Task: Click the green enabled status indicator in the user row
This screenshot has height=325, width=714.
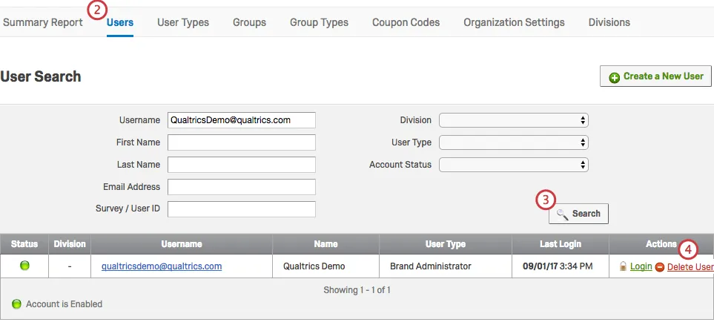Action: tap(24, 266)
